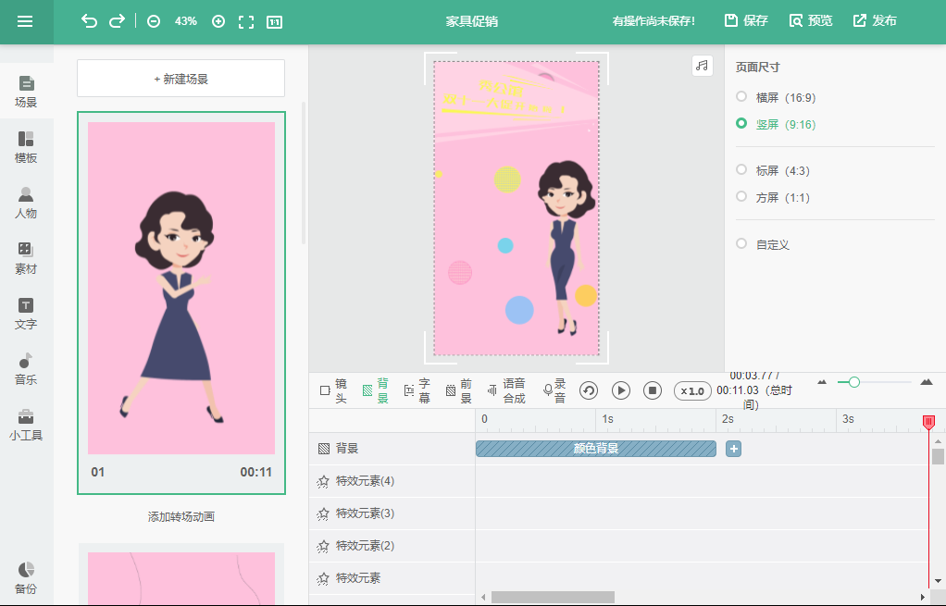The height and width of the screenshot is (606, 946).
Task: Fit the canvas to screen
Action: click(246, 22)
